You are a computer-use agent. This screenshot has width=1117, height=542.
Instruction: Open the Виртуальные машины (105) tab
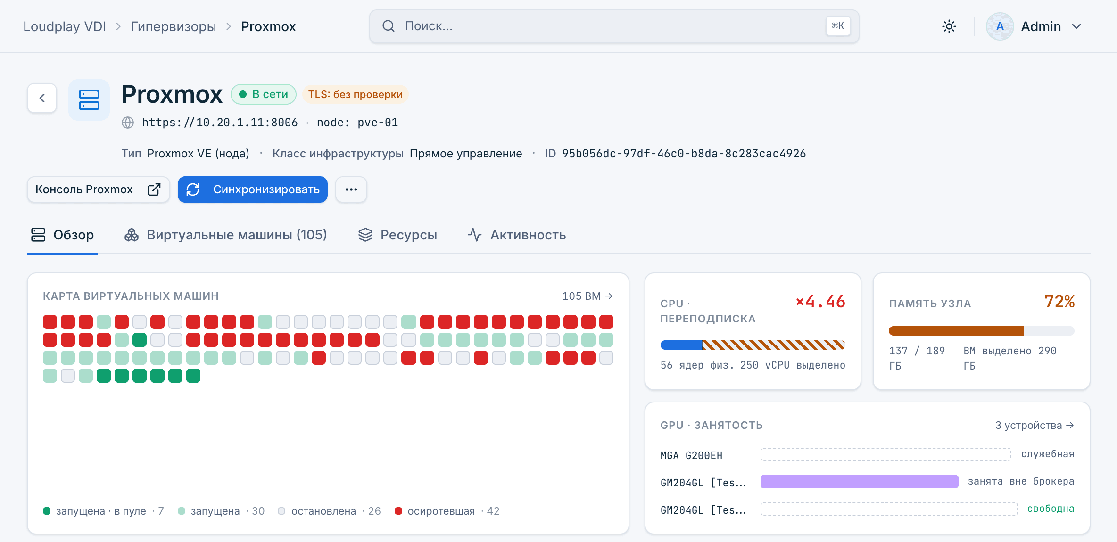(x=225, y=235)
